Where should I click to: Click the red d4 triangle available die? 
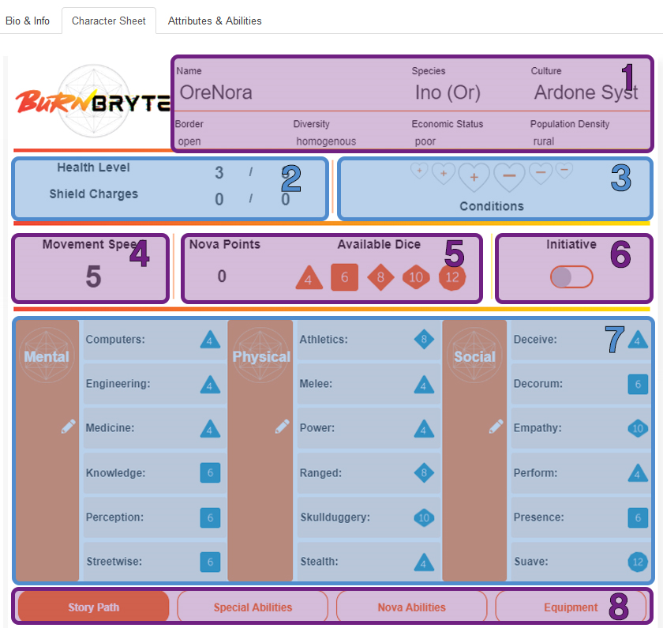[x=309, y=279]
